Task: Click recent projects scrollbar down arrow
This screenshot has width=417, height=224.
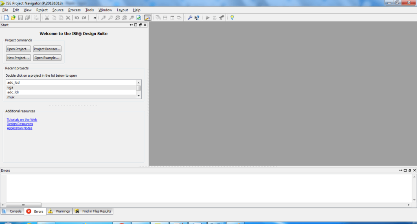Action: (x=138, y=96)
